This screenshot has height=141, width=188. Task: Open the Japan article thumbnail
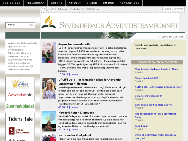[49, 53]
